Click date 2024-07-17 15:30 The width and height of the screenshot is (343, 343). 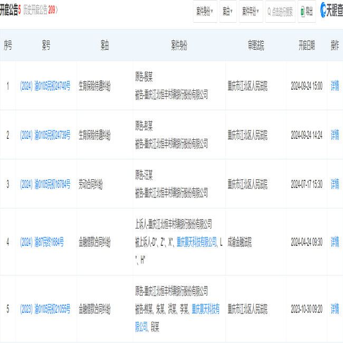tap(307, 184)
